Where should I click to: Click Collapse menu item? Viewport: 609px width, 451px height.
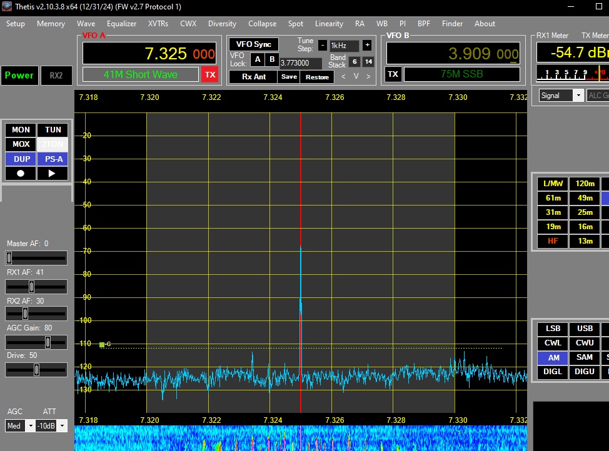tap(262, 24)
